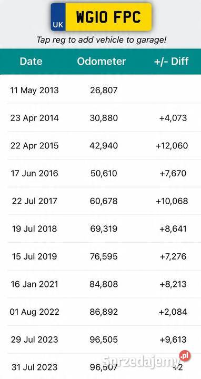
Task: Tap the WG10 FPC registration plate
Action: 101,17
